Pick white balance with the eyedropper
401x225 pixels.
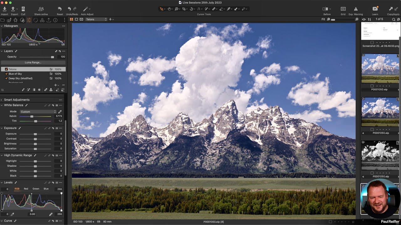click(60, 112)
